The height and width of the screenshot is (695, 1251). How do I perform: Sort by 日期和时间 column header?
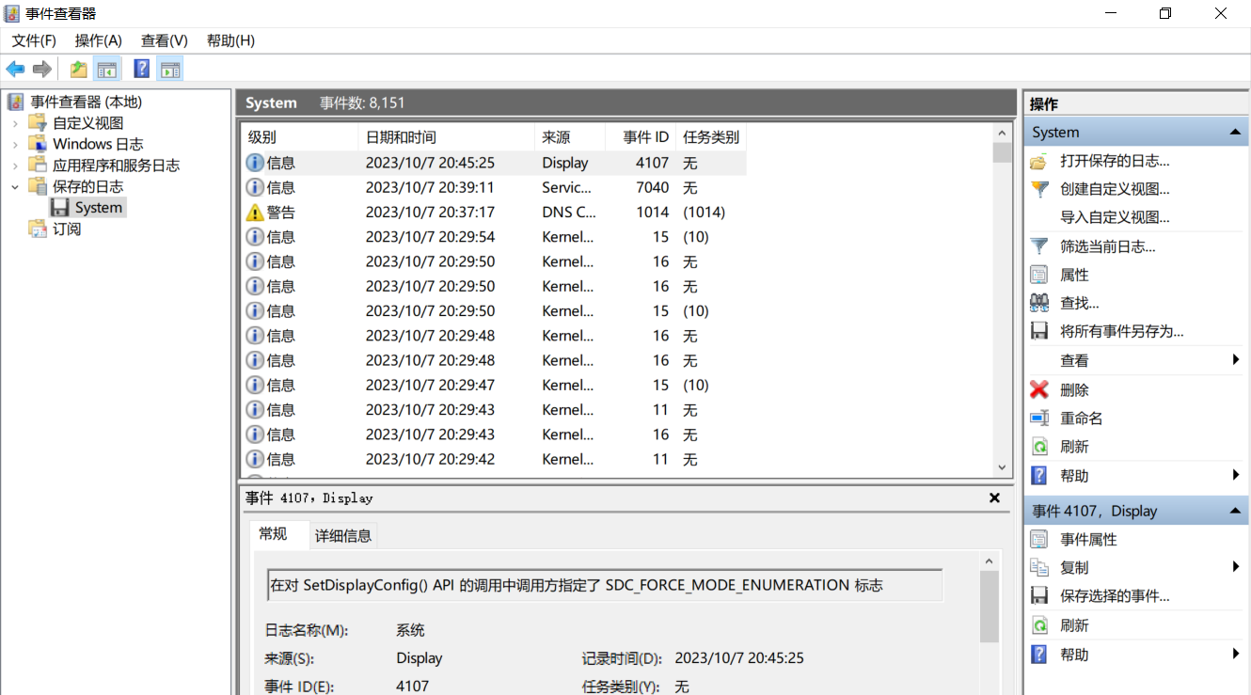point(447,137)
